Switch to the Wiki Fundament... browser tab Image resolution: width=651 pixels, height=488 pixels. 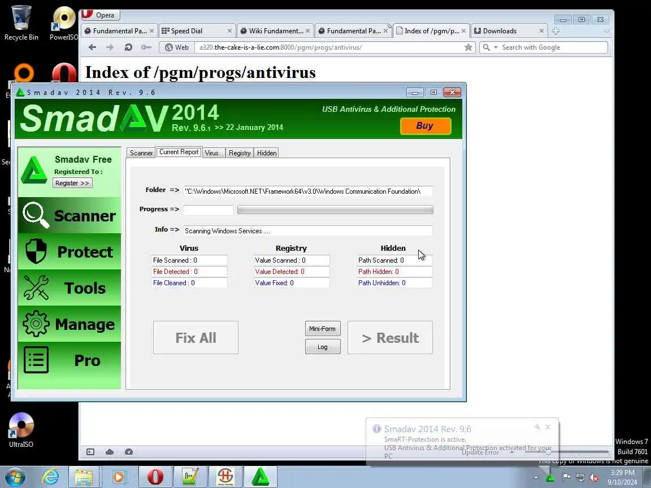(275, 30)
